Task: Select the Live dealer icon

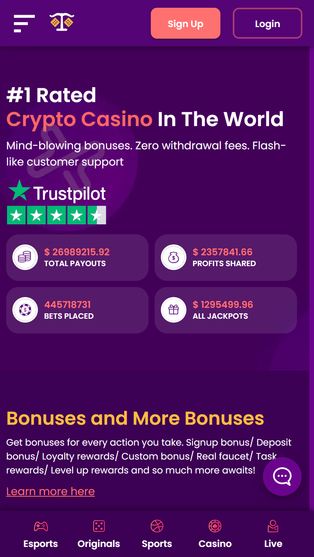Action: point(273,526)
